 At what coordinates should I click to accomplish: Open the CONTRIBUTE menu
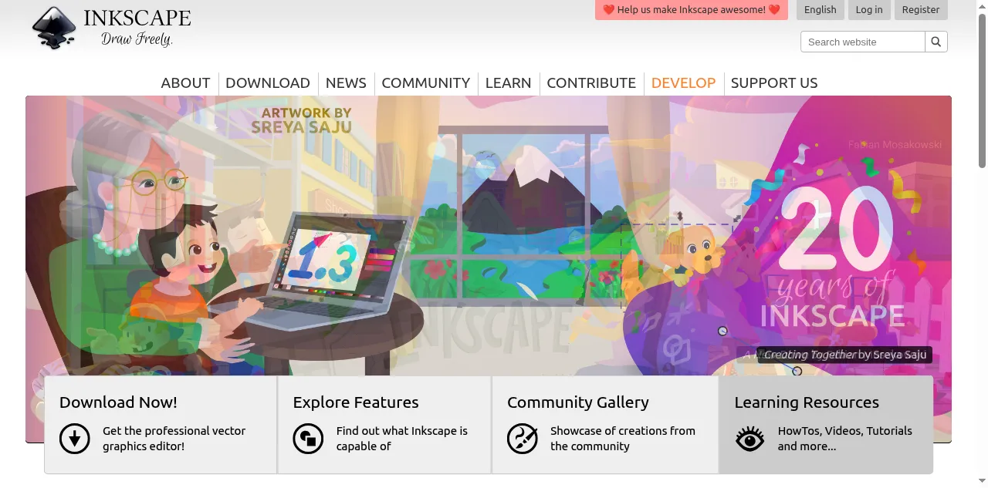[591, 82]
